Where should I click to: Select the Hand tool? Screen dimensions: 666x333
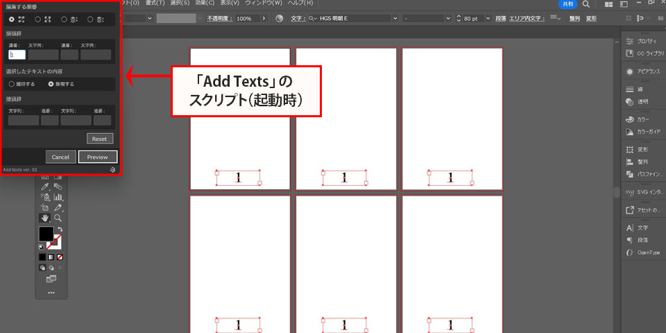tap(45, 218)
